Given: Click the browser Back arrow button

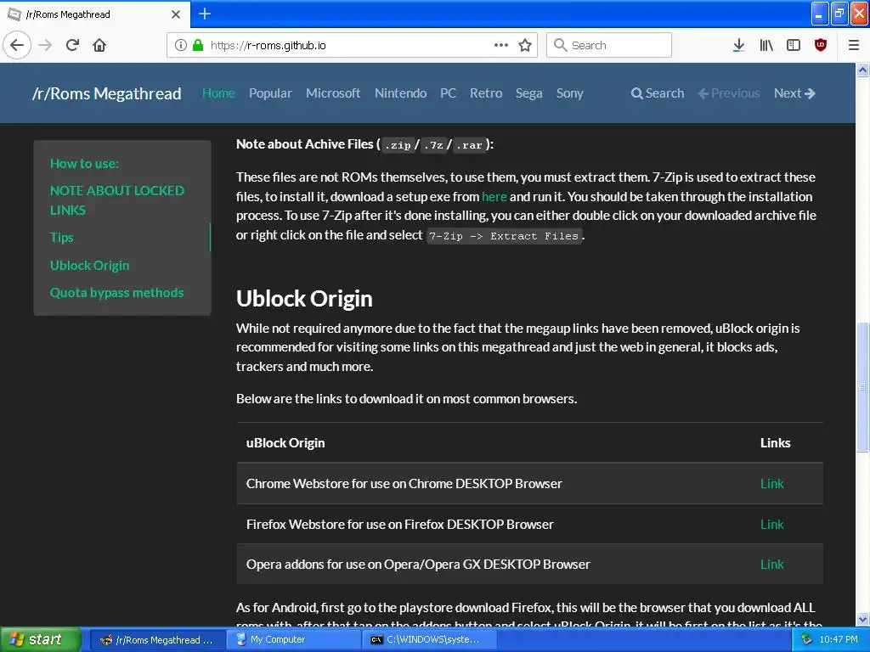Looking at the screenshot, I should pos(17,45).
